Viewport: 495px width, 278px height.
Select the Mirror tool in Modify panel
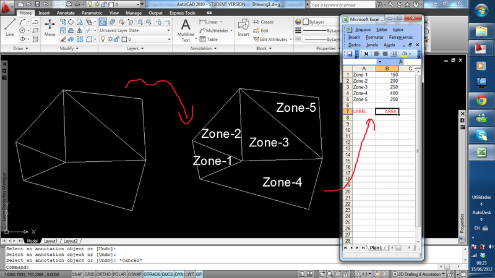[80, 30]
